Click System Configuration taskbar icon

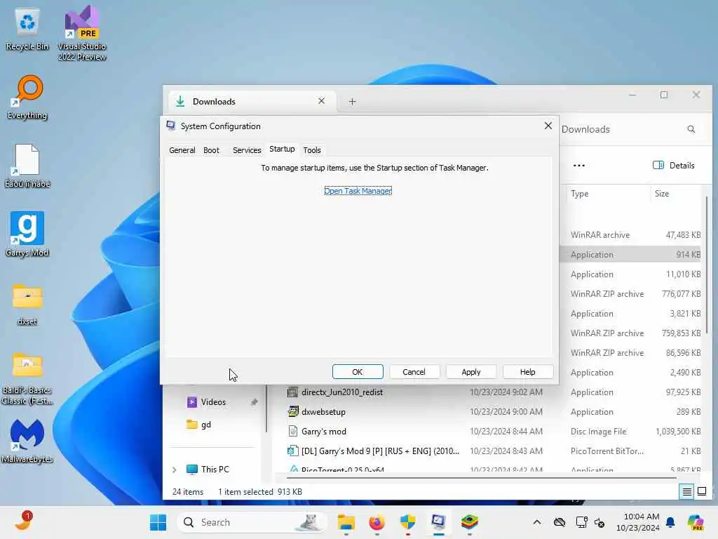click(x=438, y=522)
